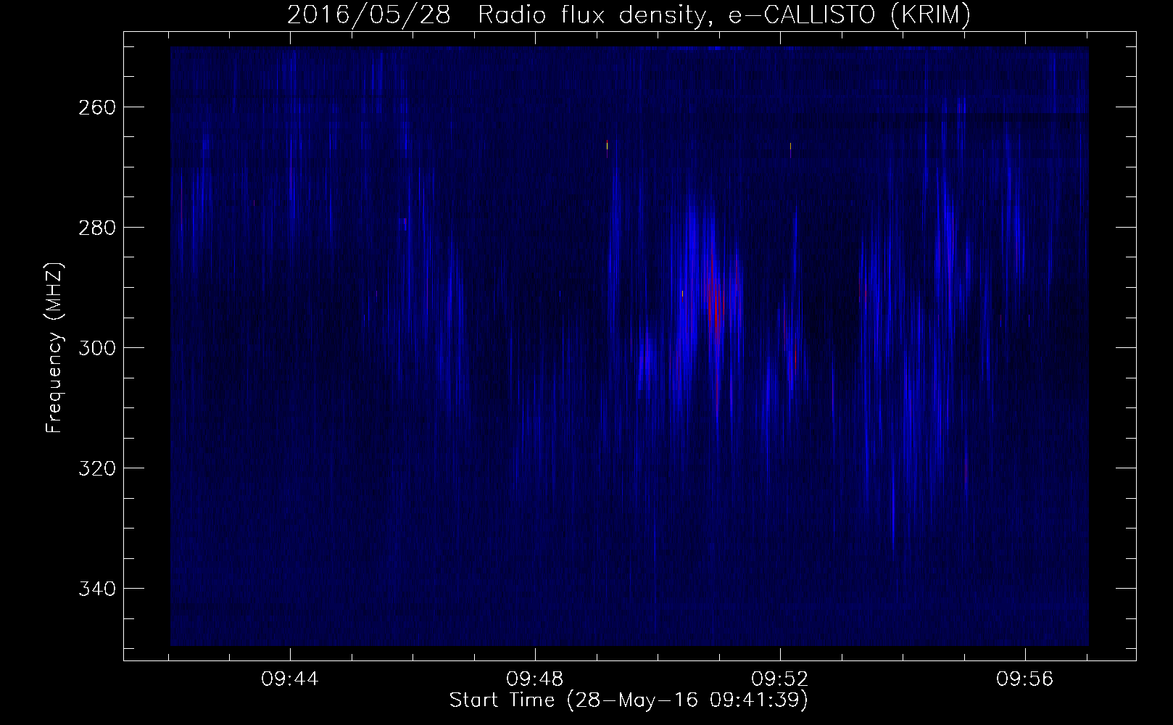Screen dimensions: 1173x725
Task: Click the 09:52 time tick label
Action: pos(780,679)
